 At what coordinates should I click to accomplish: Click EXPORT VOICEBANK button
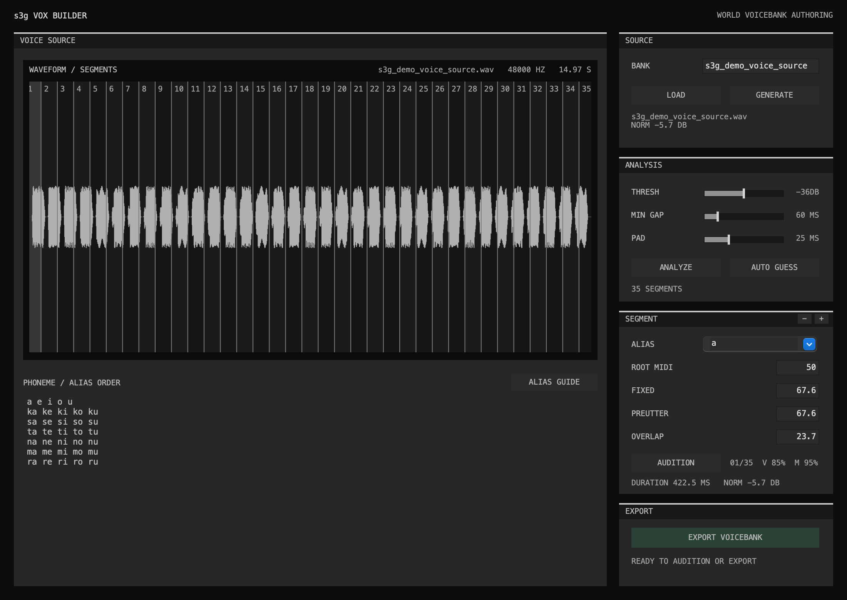point(725,537)
